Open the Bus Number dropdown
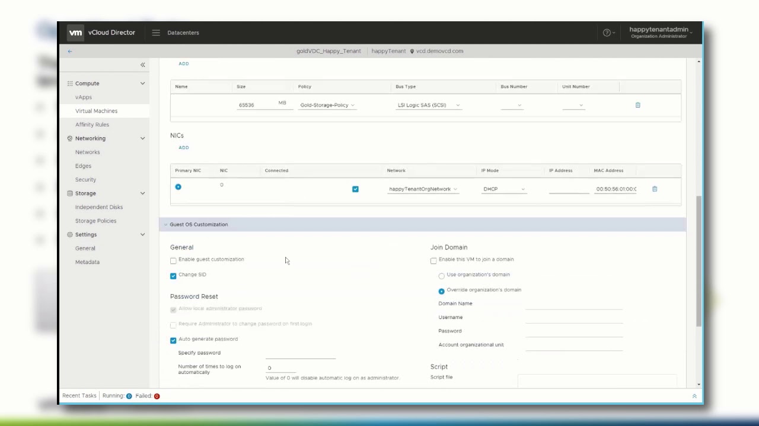 [512, 105]
